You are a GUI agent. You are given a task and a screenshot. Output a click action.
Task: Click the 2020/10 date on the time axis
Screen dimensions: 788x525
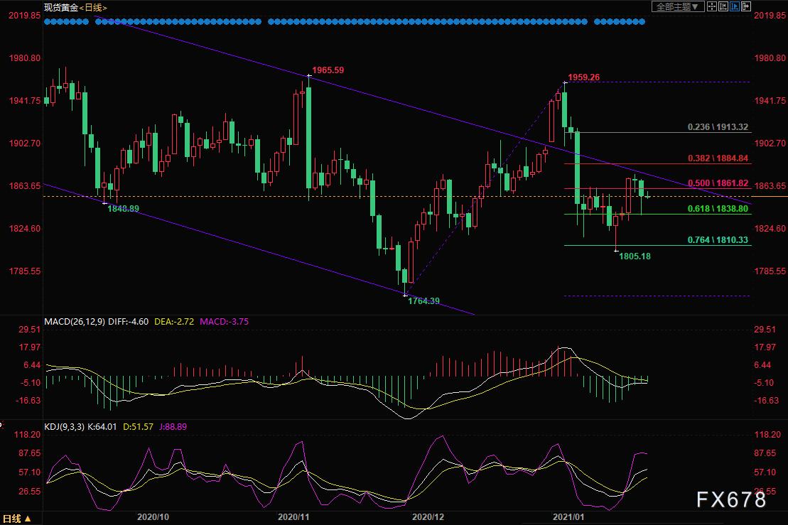[x=153, y=517]
